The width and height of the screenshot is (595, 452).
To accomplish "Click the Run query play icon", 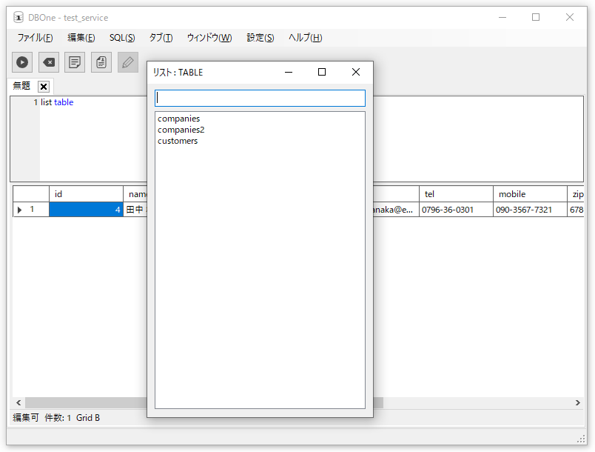I will click(x=22, y=63).
